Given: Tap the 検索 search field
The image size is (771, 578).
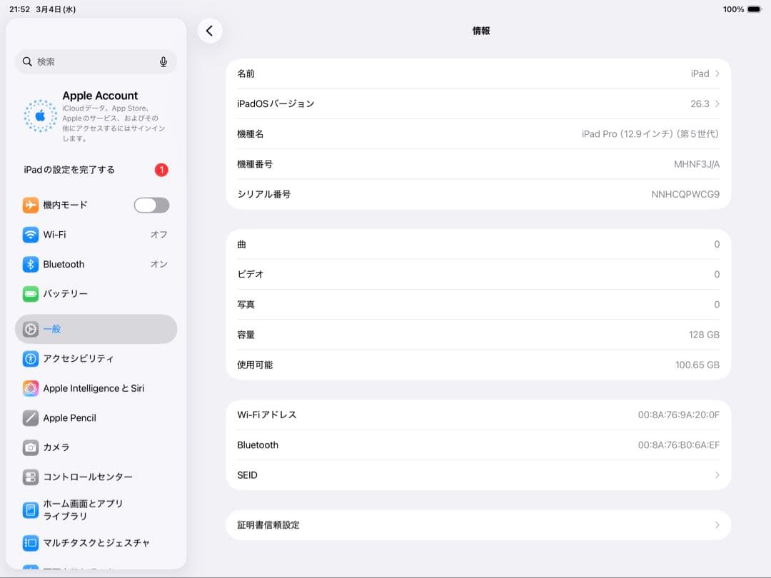Looking at the screenshot, I should (96, 61).
